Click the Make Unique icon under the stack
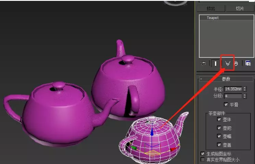255x164 pixels. click(x=228, y=63)
